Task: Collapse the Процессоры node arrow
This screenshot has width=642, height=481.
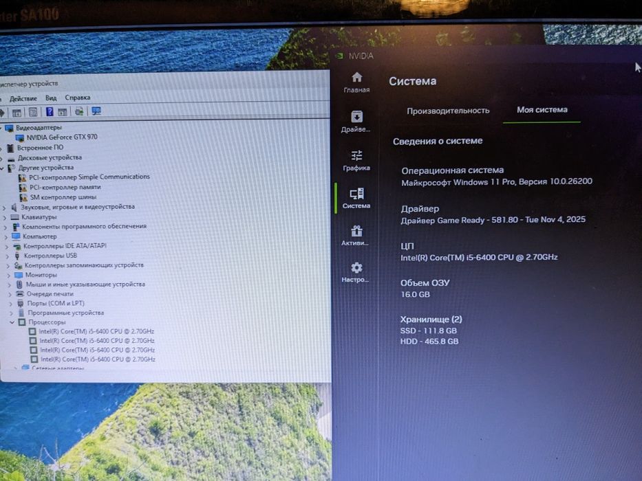Action: tap(12, 322)
